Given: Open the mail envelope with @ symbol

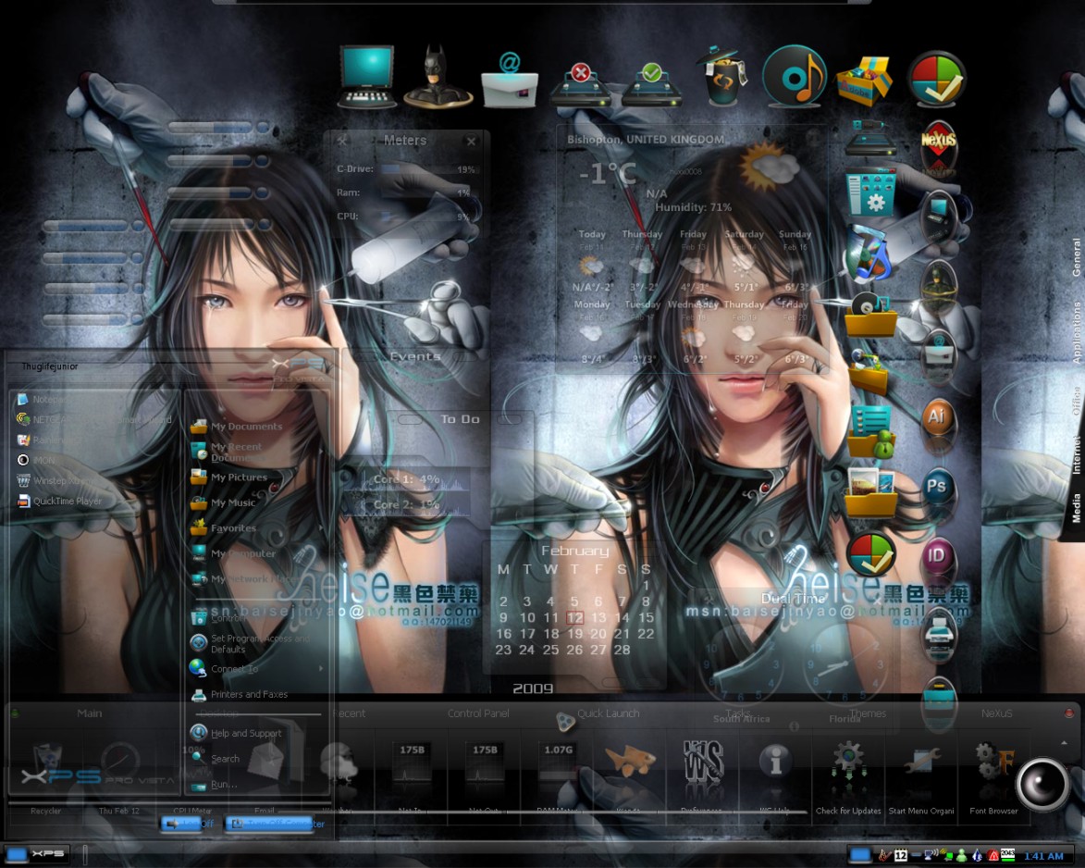Looking at the screenshot, I should point(510,81).
